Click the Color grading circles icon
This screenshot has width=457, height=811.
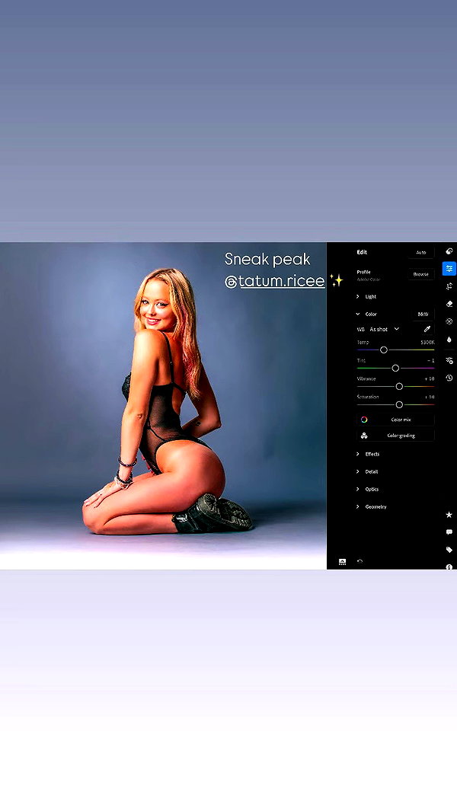point(364,436)
